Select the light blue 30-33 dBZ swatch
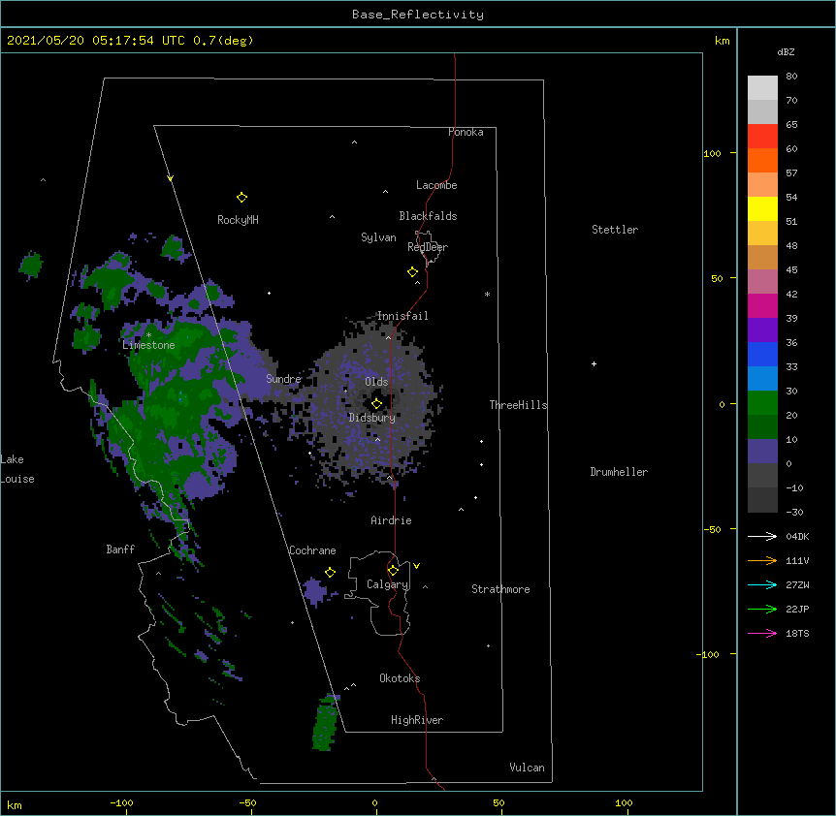The image size is (836, 816). (762, 378)
